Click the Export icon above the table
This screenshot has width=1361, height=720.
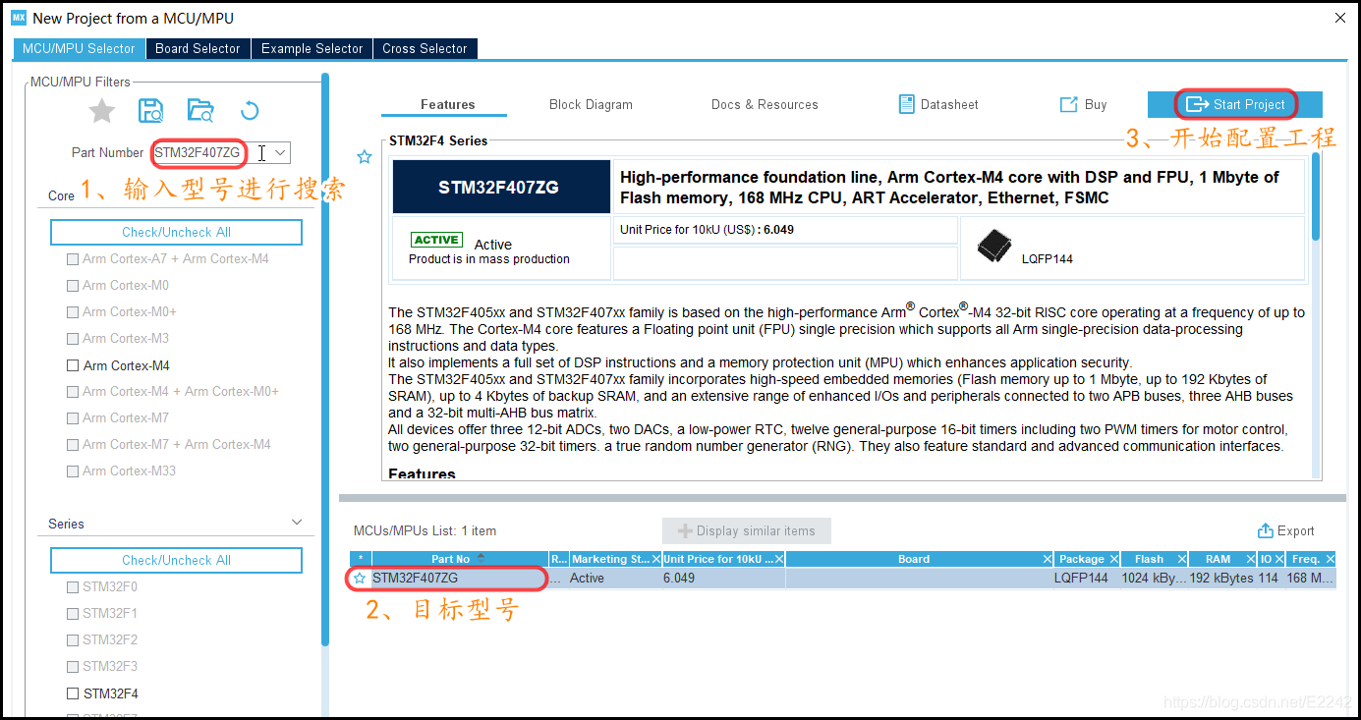click(x=1266, y=530)
